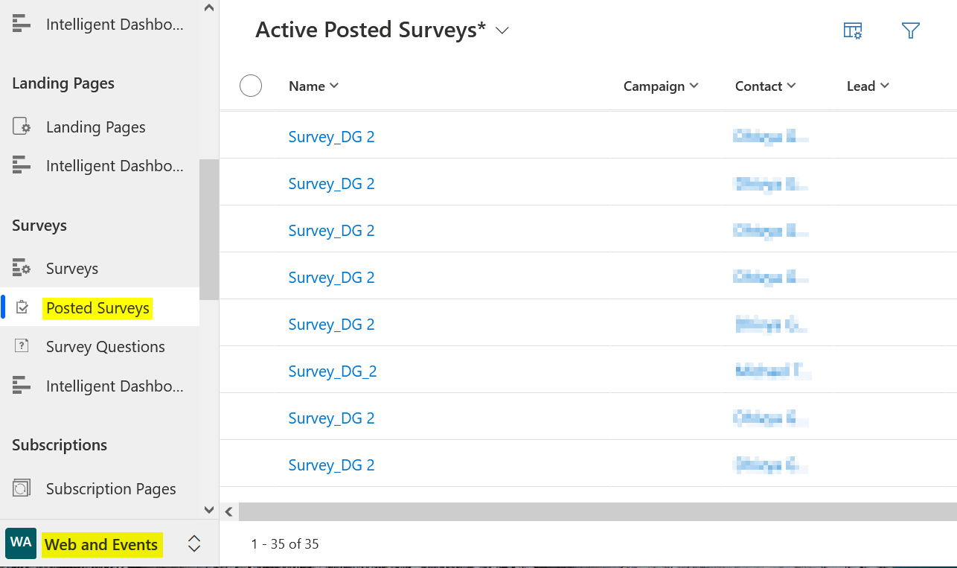
Task: Select Posted Surveys in the navigation
Action: click(97, 307)
